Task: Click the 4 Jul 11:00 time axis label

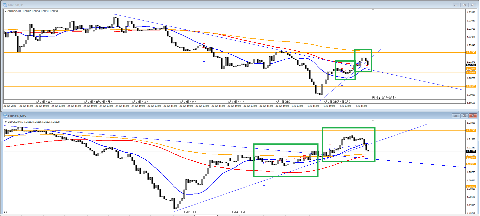Action: click(x=361, y=106)
